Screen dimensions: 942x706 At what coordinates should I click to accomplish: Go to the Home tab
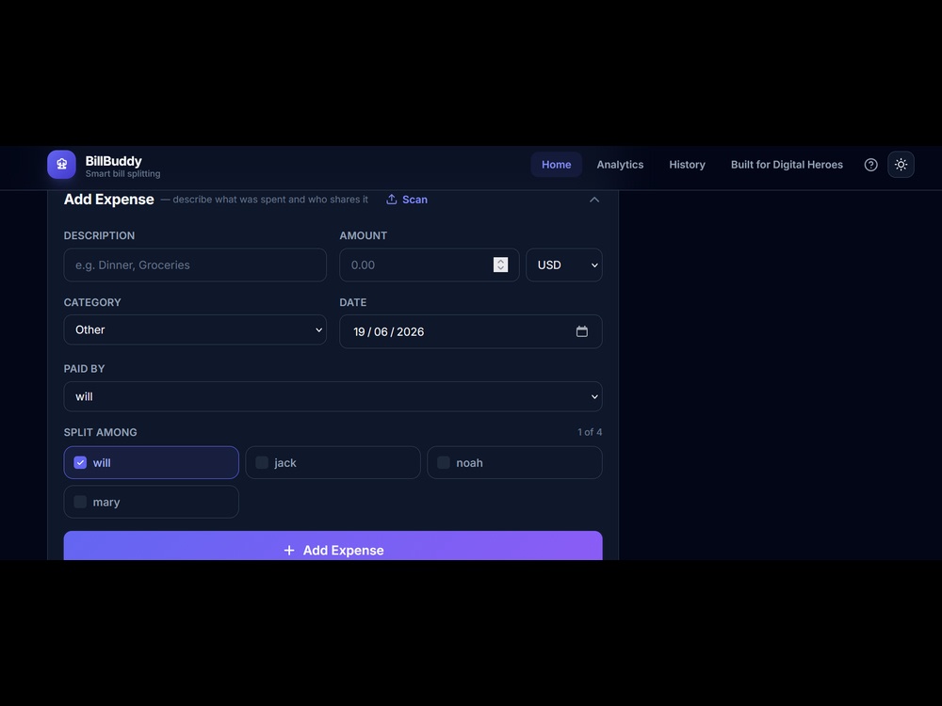[557, 165]
